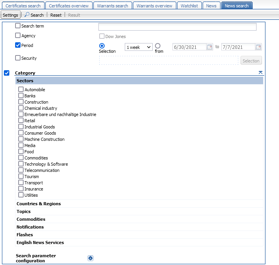The width and height of the screenshot is (279, 265).
Task: Open calendar picker for the to date
Action: click(258, 47)
